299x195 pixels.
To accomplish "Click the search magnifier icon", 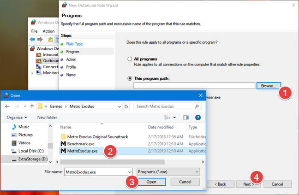I will click(x=197, y=106).
